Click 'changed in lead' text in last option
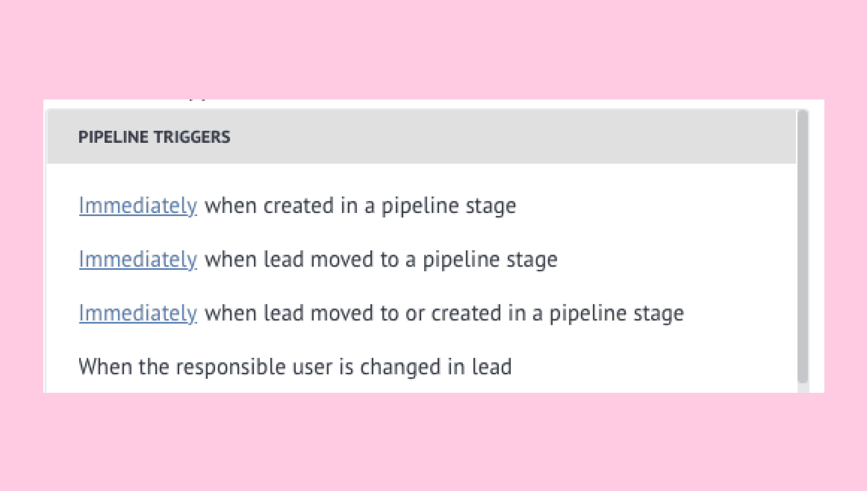Viewport: 867px width, 491px height. pyautogui.click(x=436, y=367)
